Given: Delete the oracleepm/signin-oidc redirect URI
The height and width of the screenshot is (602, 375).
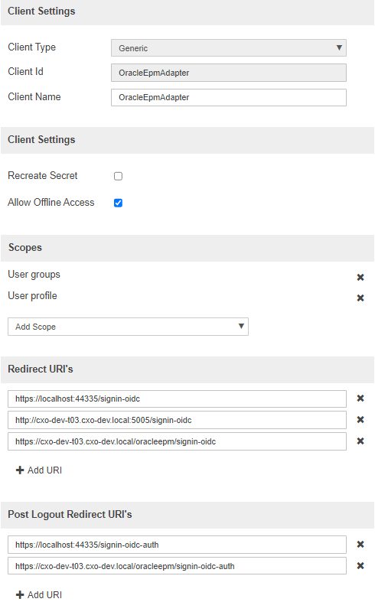Looking at the screenshot, I should [360, 441].
